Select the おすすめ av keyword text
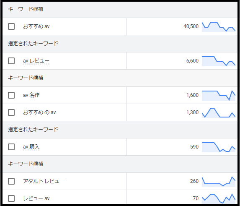Image resolution: width=240 pixels, height=206 pixels. click(x=36, y=26)
